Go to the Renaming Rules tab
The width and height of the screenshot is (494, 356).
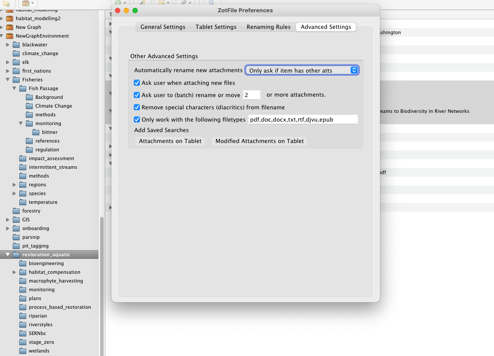[268, 27]
